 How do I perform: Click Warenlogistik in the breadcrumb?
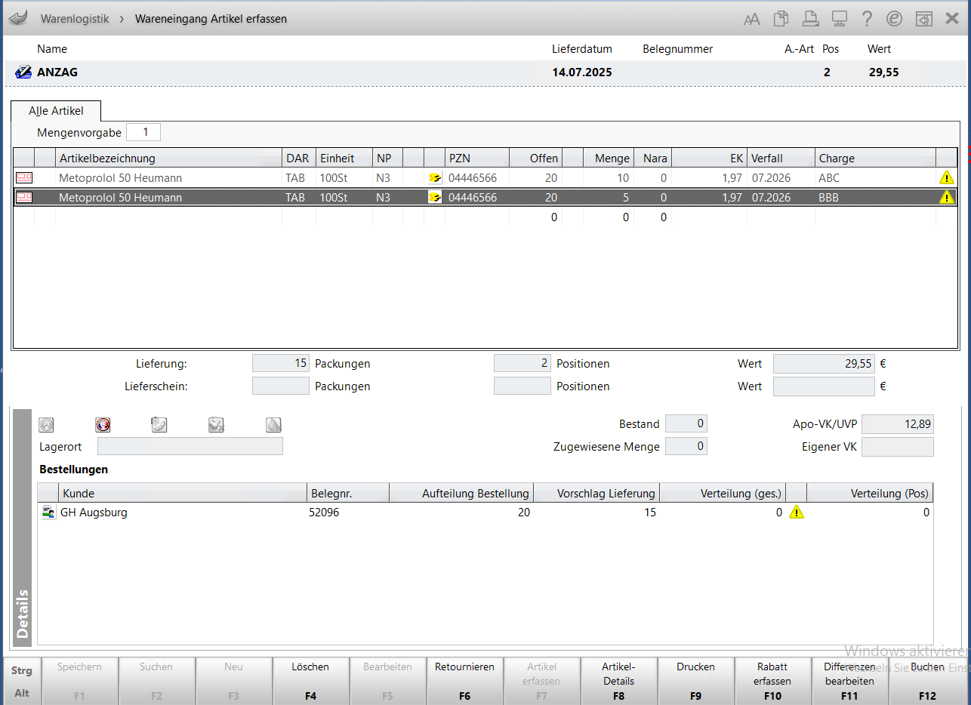click(75, 19)
